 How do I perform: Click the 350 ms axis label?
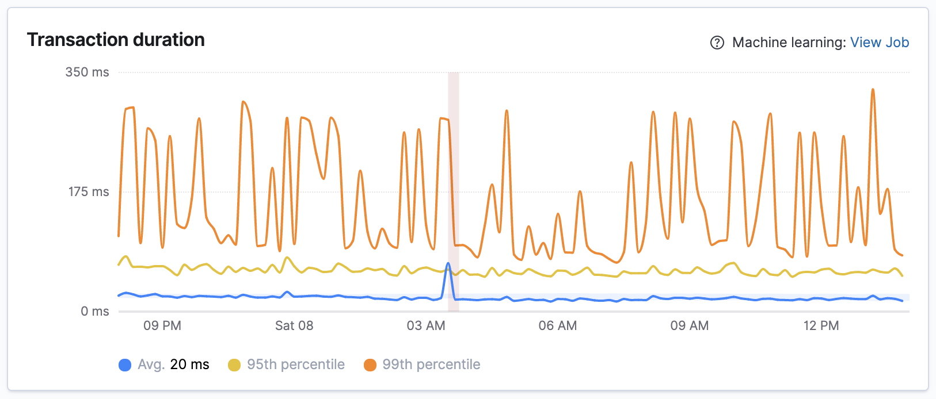pos(85,72)
